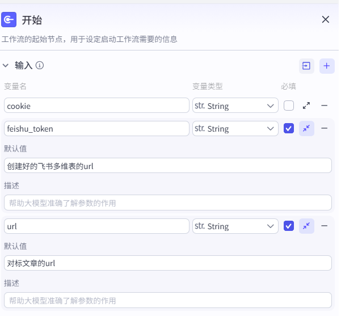Delete the feishu_token variable with minus

tap(324, 128)
